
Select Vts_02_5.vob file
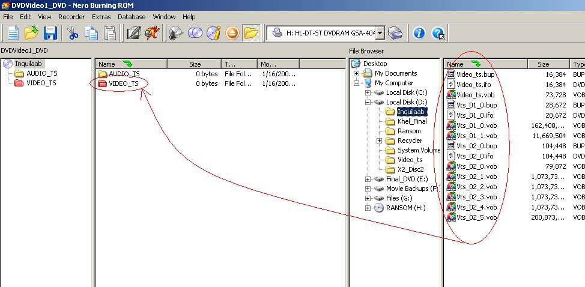476,217
